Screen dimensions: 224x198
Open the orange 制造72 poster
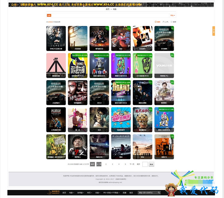click(164, 147)
